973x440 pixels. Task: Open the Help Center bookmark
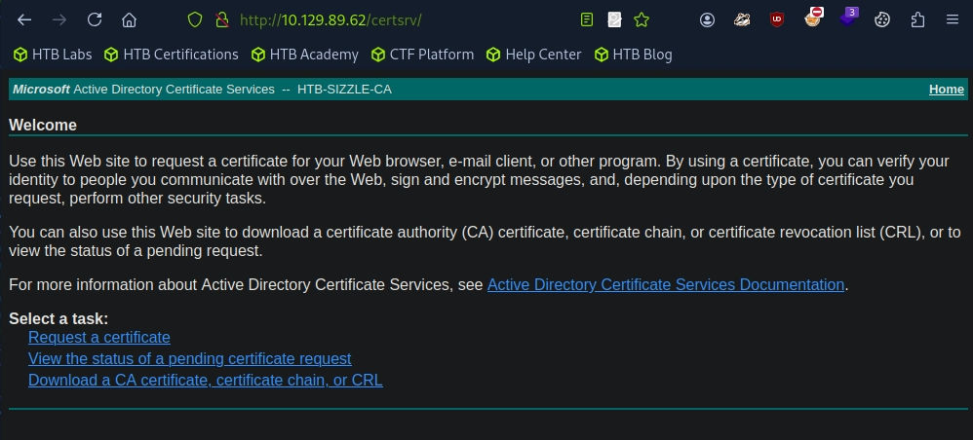pyautogui.click(x=534, y=55)
